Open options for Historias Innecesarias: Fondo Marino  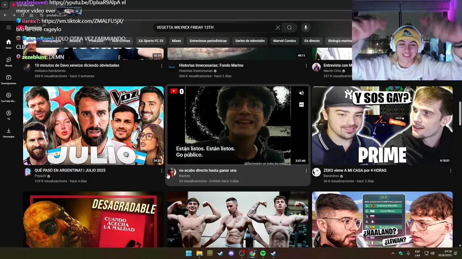pos(306,66)
